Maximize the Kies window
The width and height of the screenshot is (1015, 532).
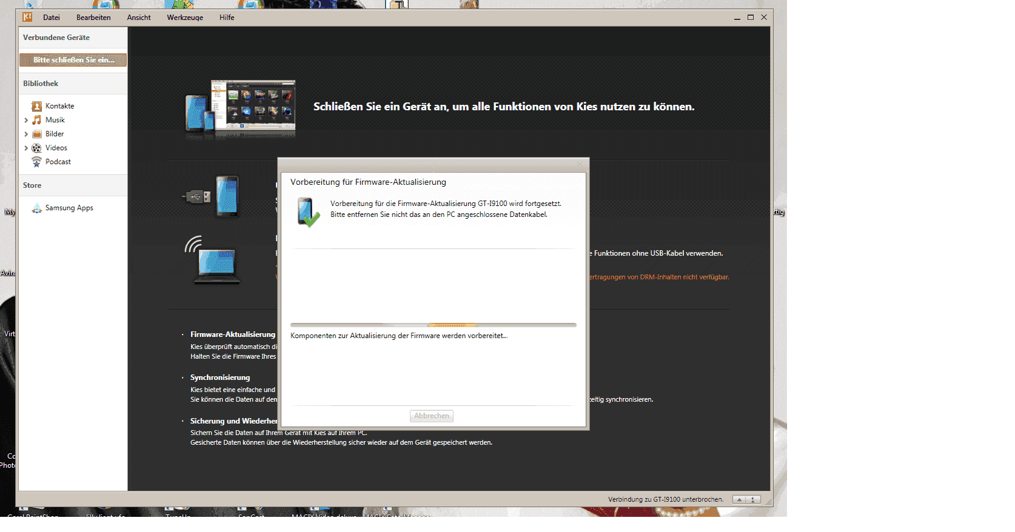[751, 18]
